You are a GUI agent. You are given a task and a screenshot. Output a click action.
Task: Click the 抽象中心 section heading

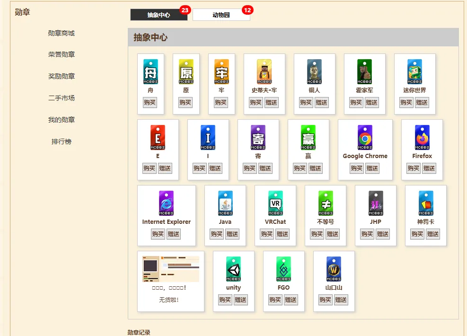click(150, 37)
